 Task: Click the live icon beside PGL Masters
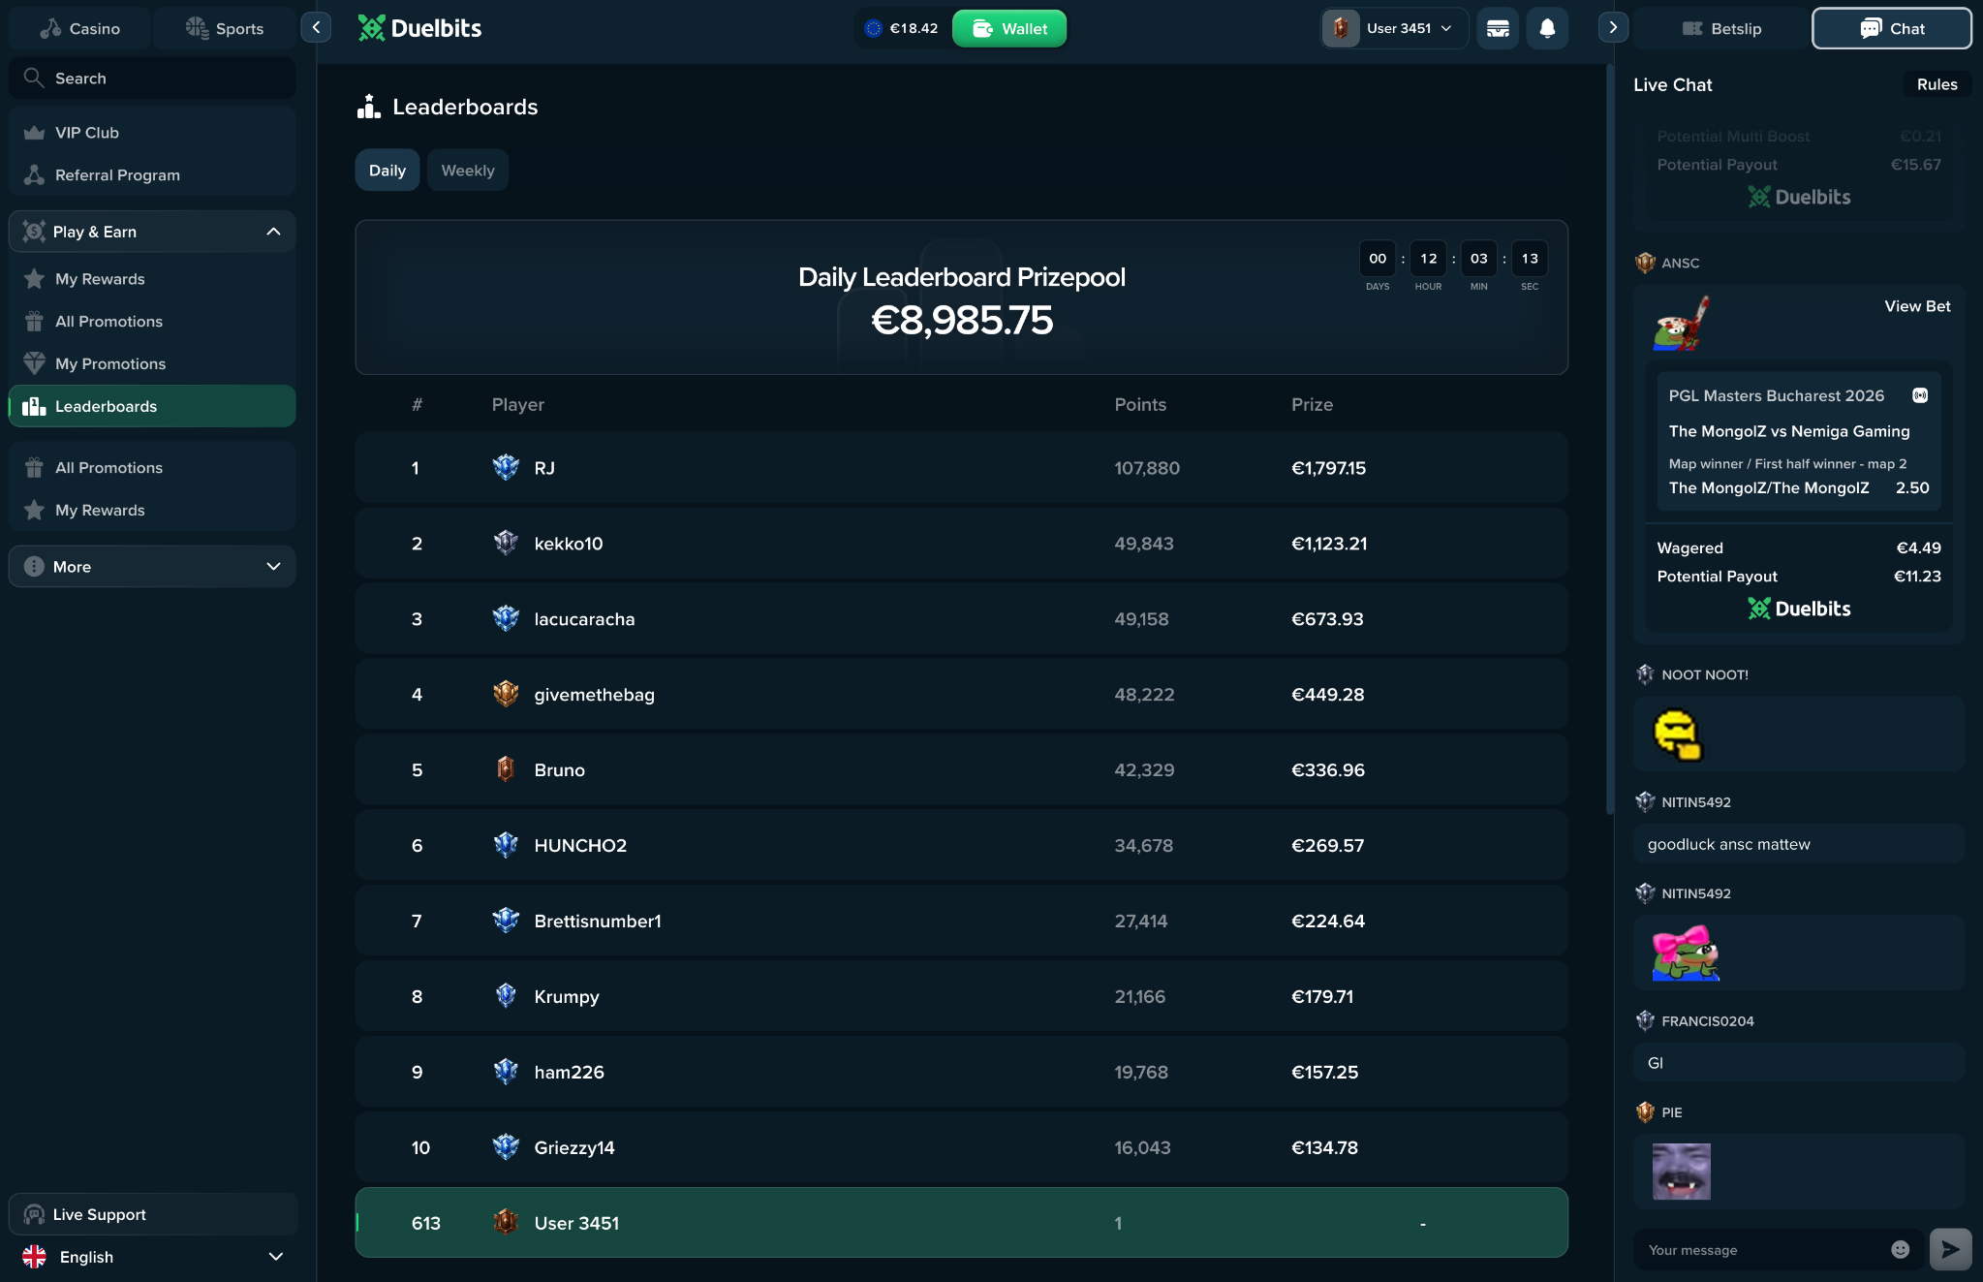pyautogui.click(x=1920, y=395)
